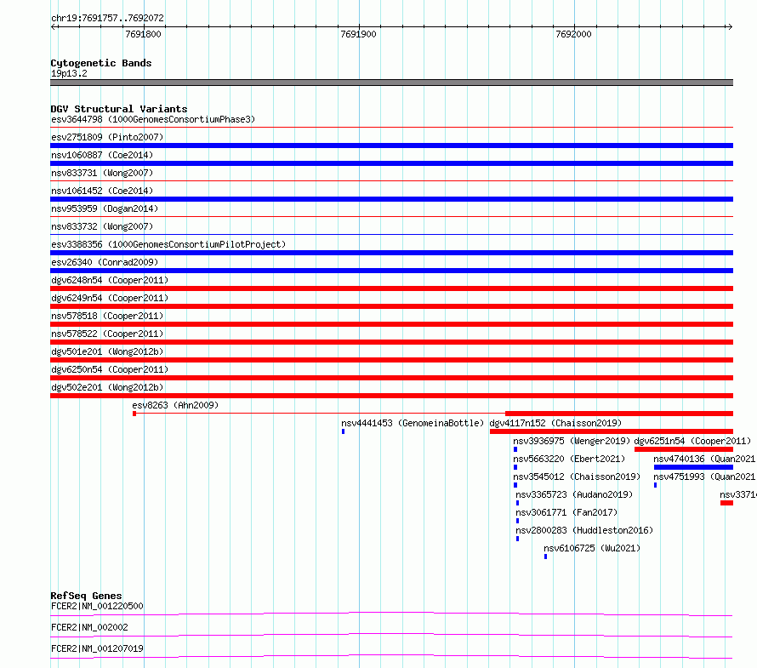Click the nsv6106725 Wu2021 variant marker
The image size is (757, 668).
[x=545, y=557]
